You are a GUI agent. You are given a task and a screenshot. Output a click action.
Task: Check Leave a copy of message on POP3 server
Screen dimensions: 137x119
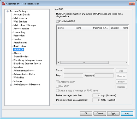[57, 90]
